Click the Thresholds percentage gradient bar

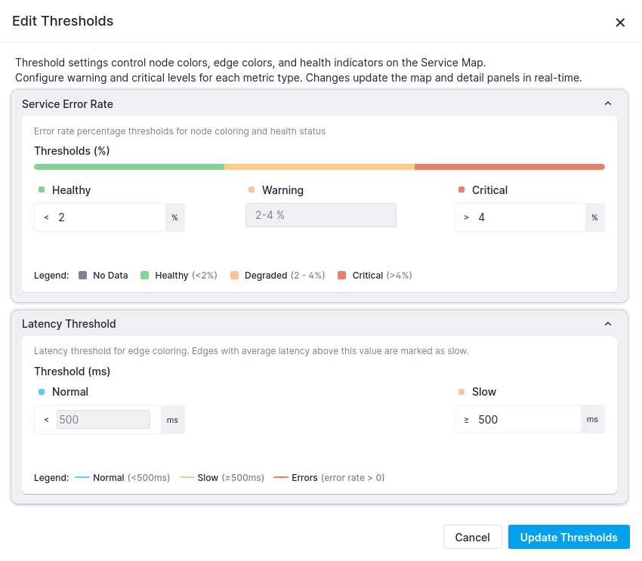(x=319, y=167)
